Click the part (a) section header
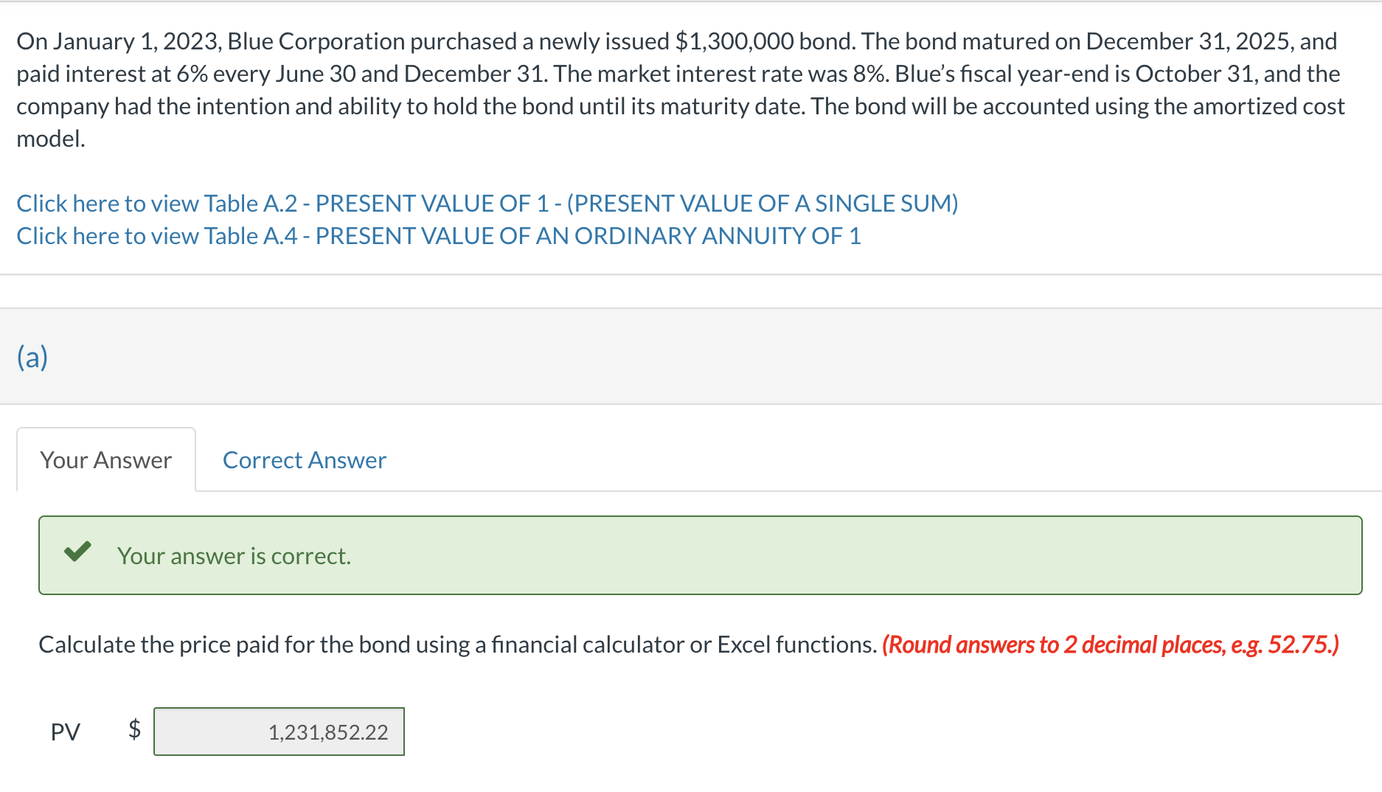1382x792 pixels. coord(32,357)
